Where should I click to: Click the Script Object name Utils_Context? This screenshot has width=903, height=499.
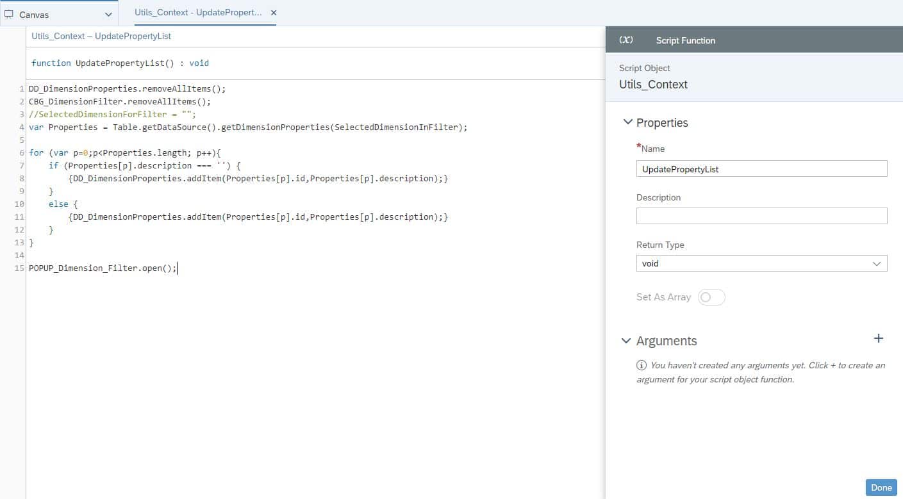pos(653,84)
